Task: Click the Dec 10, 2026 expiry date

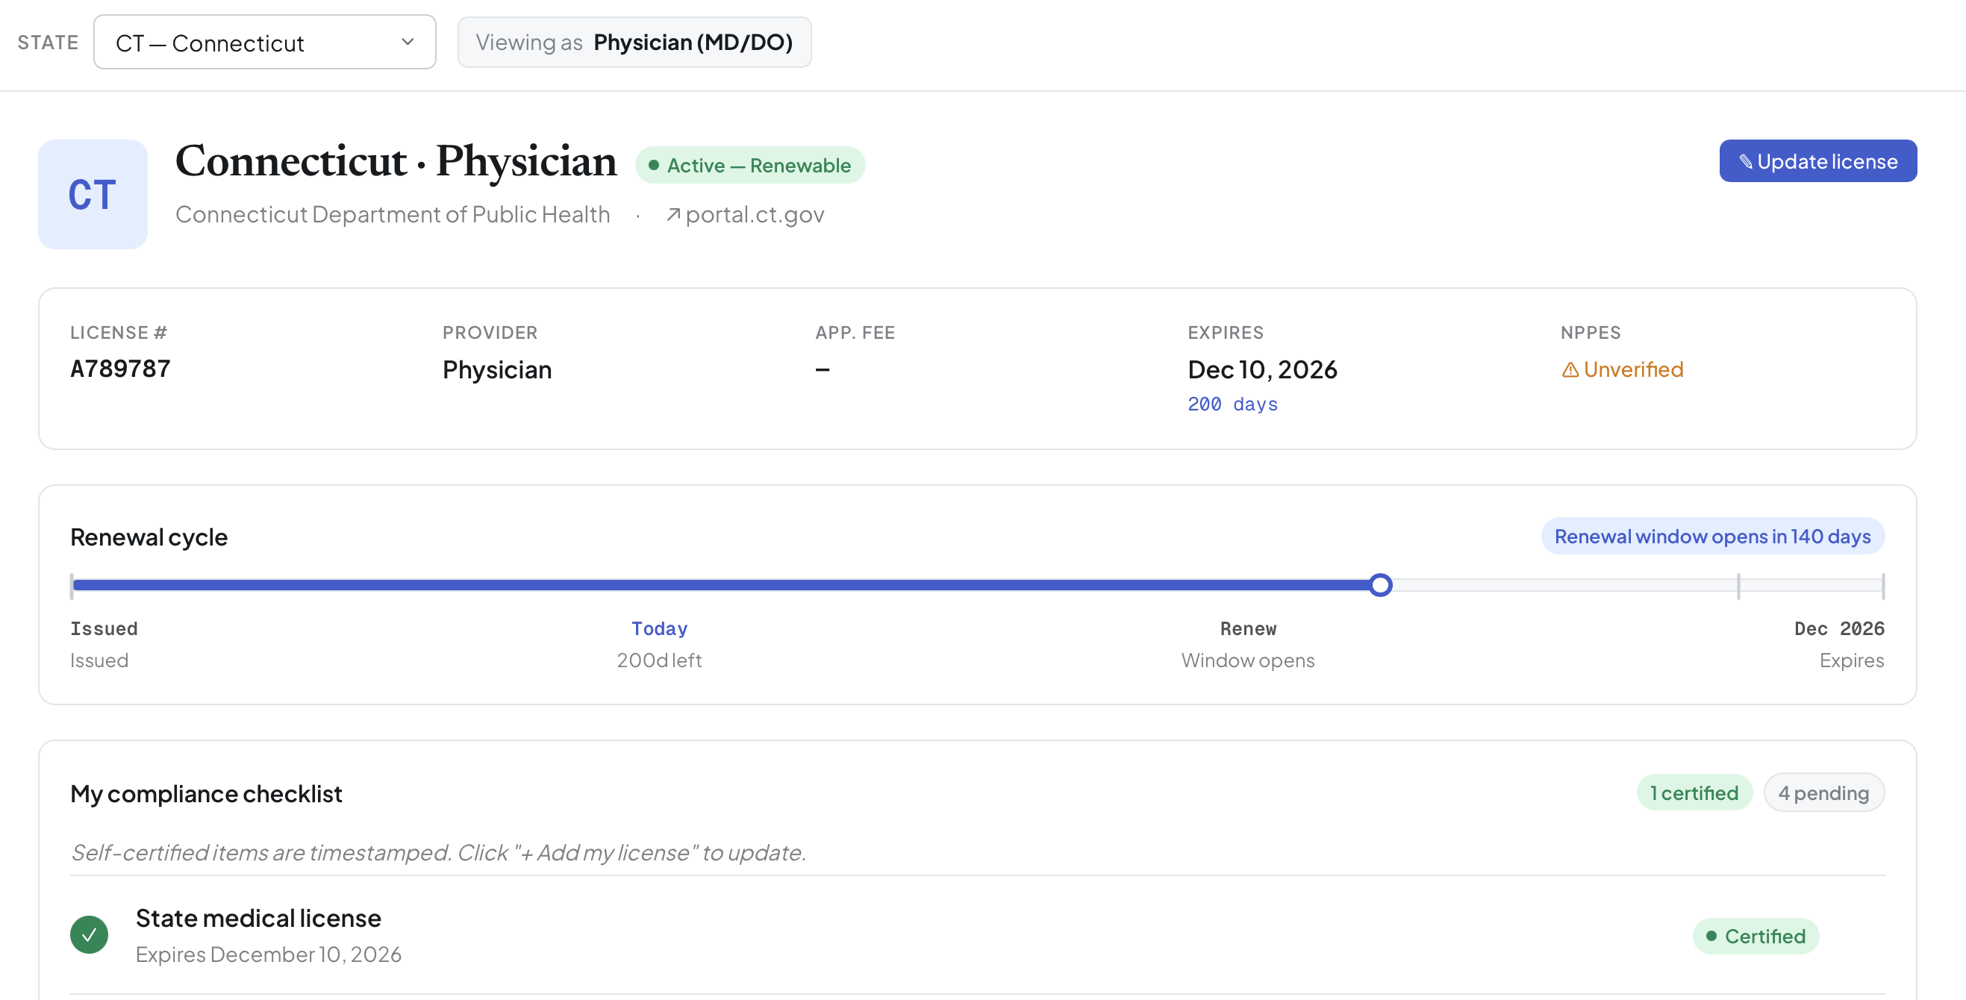Action: (x=1262, y=369)
